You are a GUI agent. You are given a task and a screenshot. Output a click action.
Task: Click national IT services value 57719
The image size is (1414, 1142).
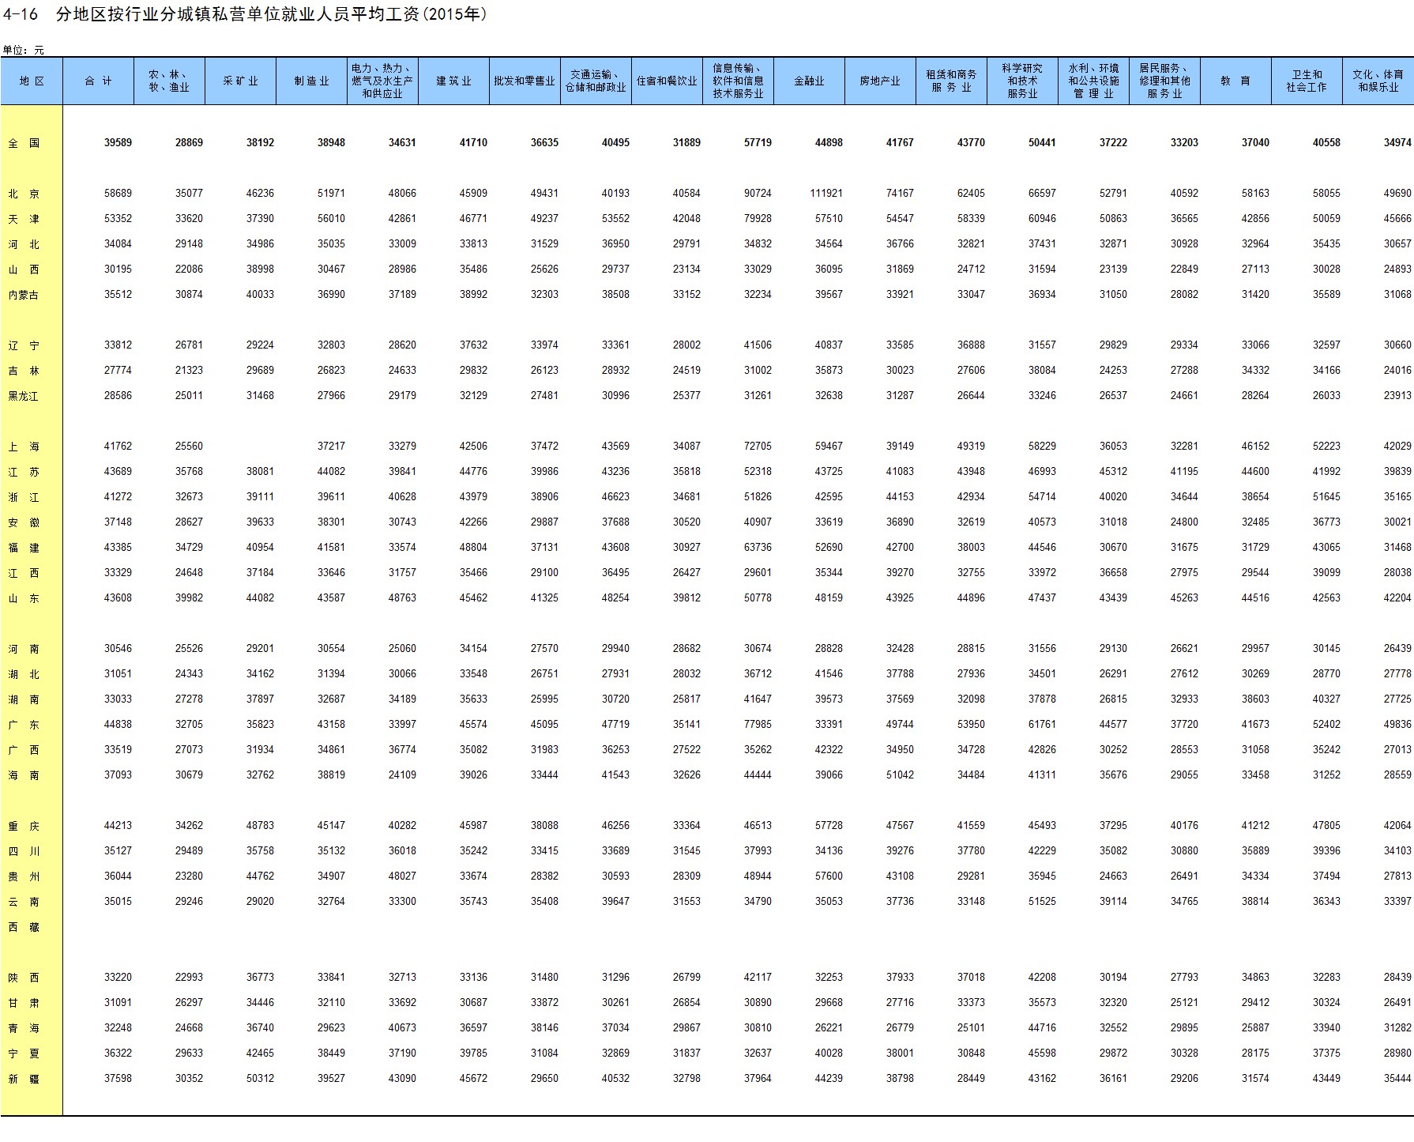point(758,143)
